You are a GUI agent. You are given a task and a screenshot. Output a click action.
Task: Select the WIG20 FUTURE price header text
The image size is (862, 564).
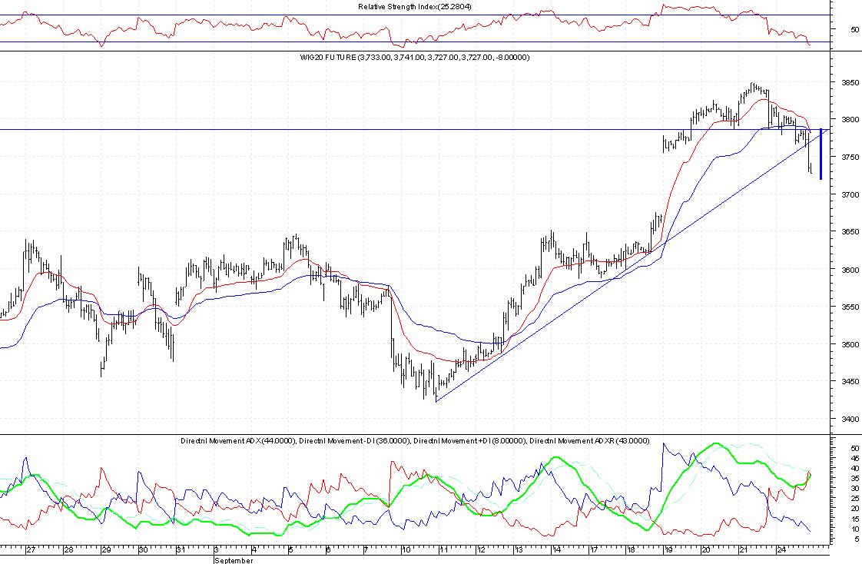pyautogui.click(x=415, y=57)
